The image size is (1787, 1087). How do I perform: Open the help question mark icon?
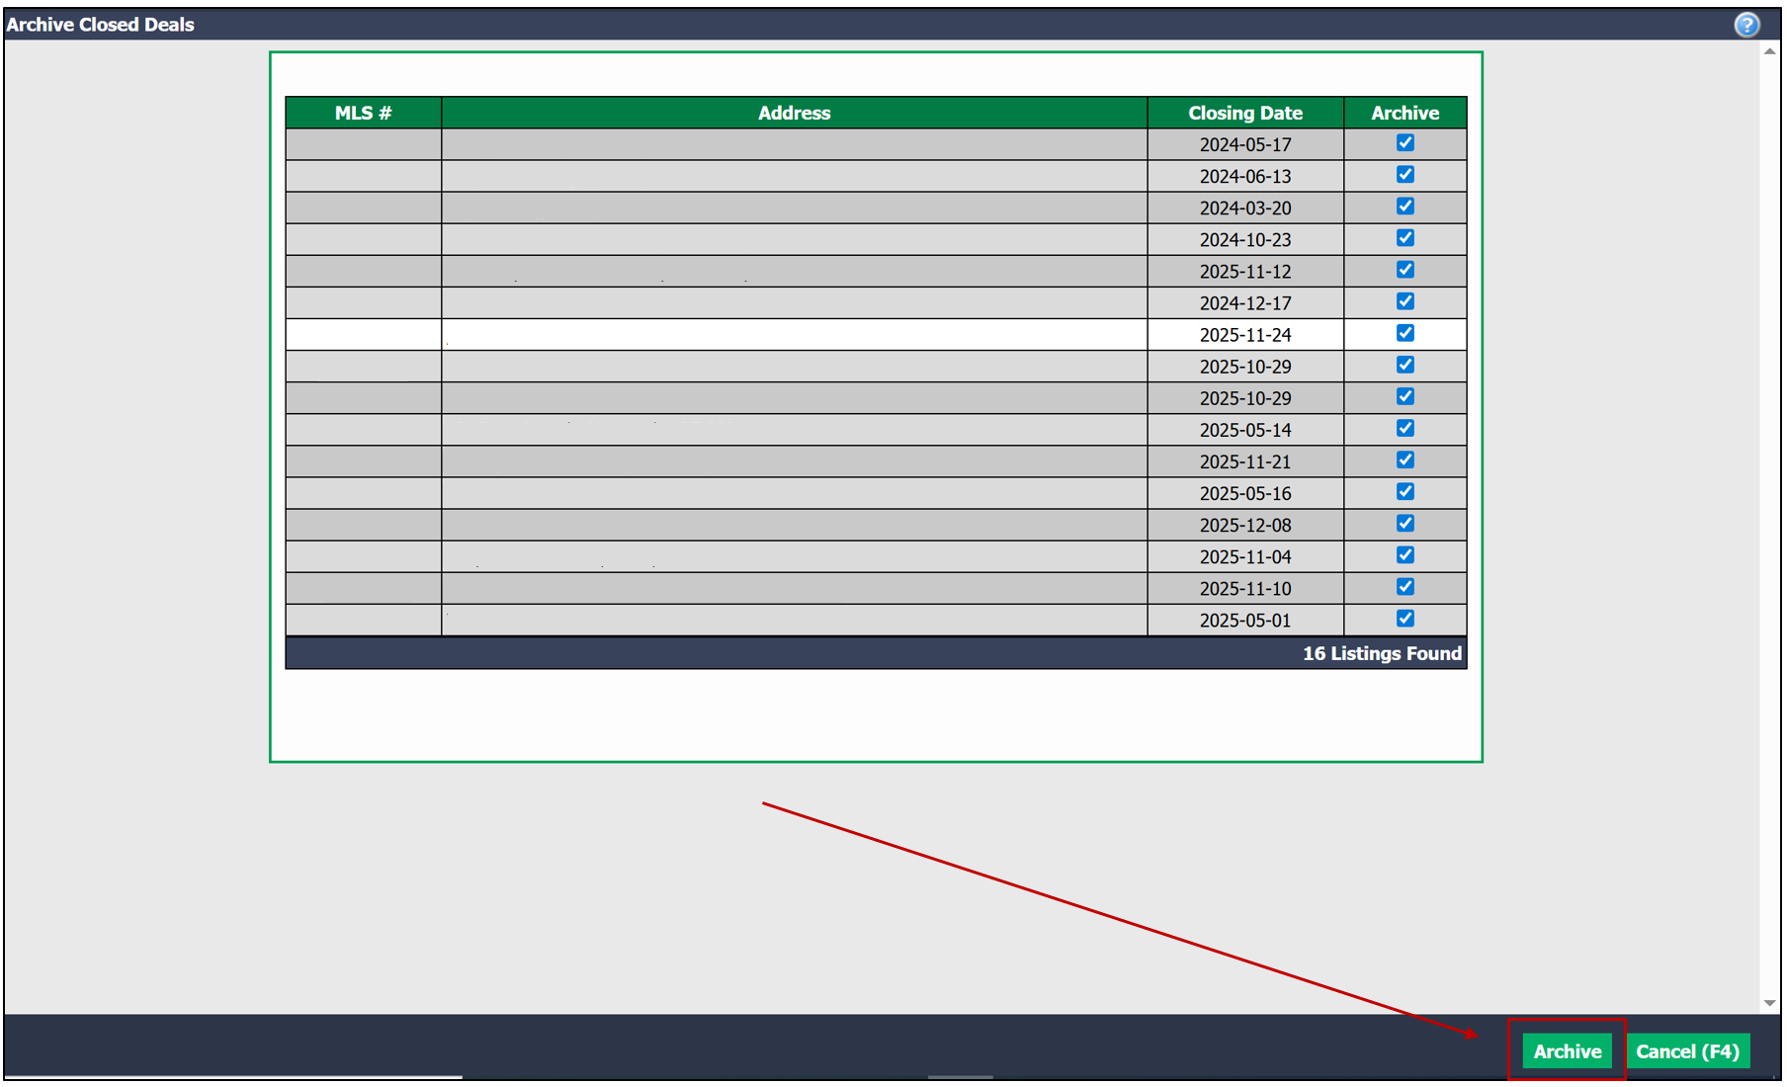pos(1746,25)
